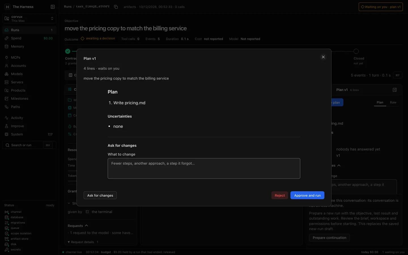Screen dimensions: 408x255
Task: Click Approve and run
Action: [307, 195]
